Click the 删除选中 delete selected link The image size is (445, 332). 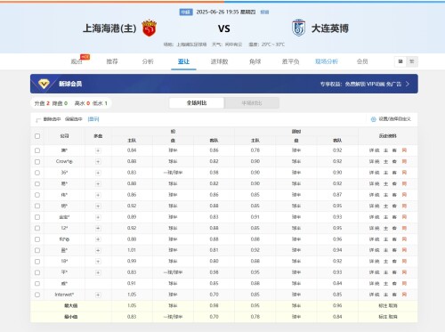pyautogui.click(x=52, y=119)
